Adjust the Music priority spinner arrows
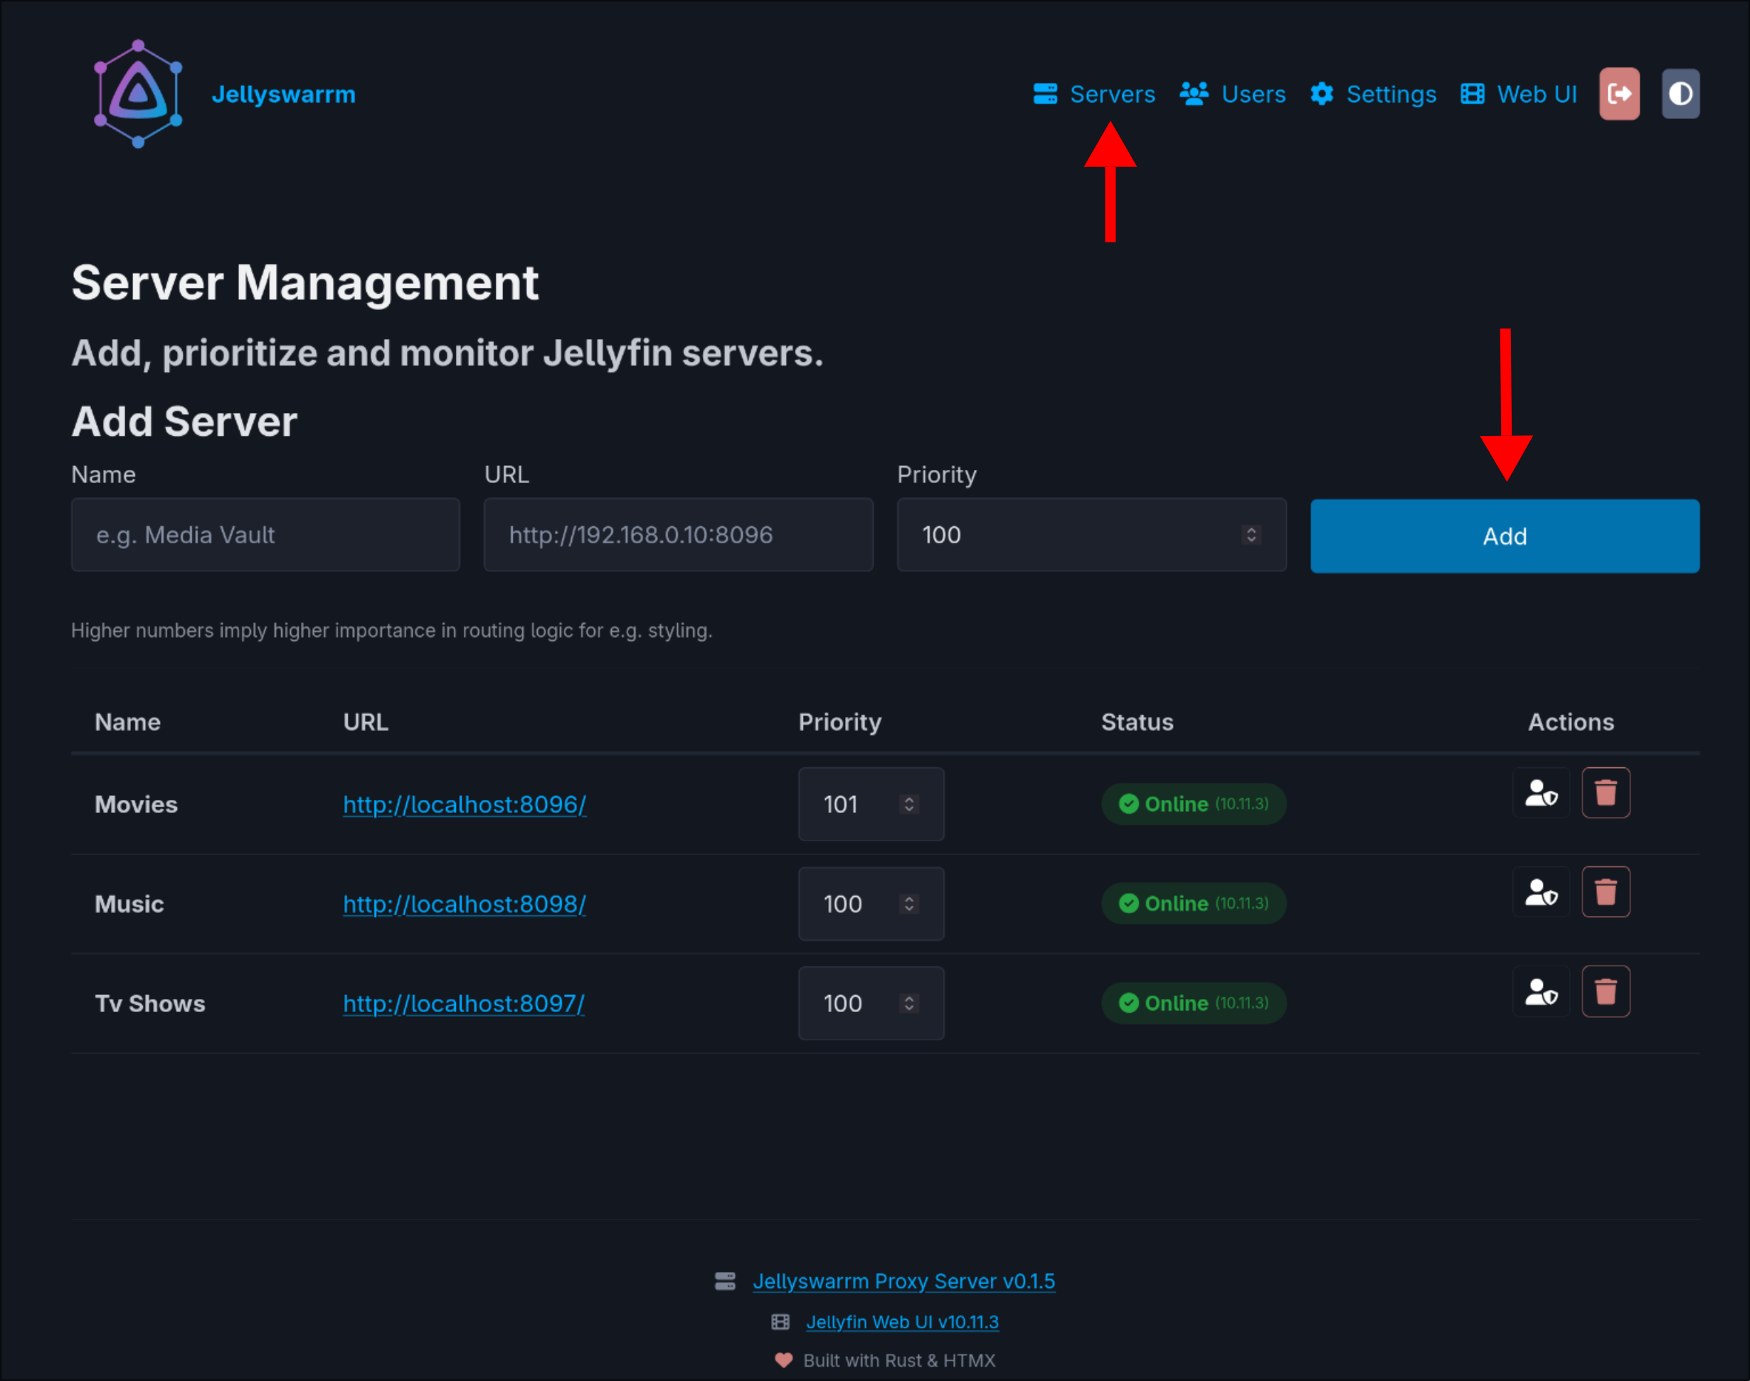Image resolution: width=1750 pixels, height=1381 pixels. coord(909,904)
